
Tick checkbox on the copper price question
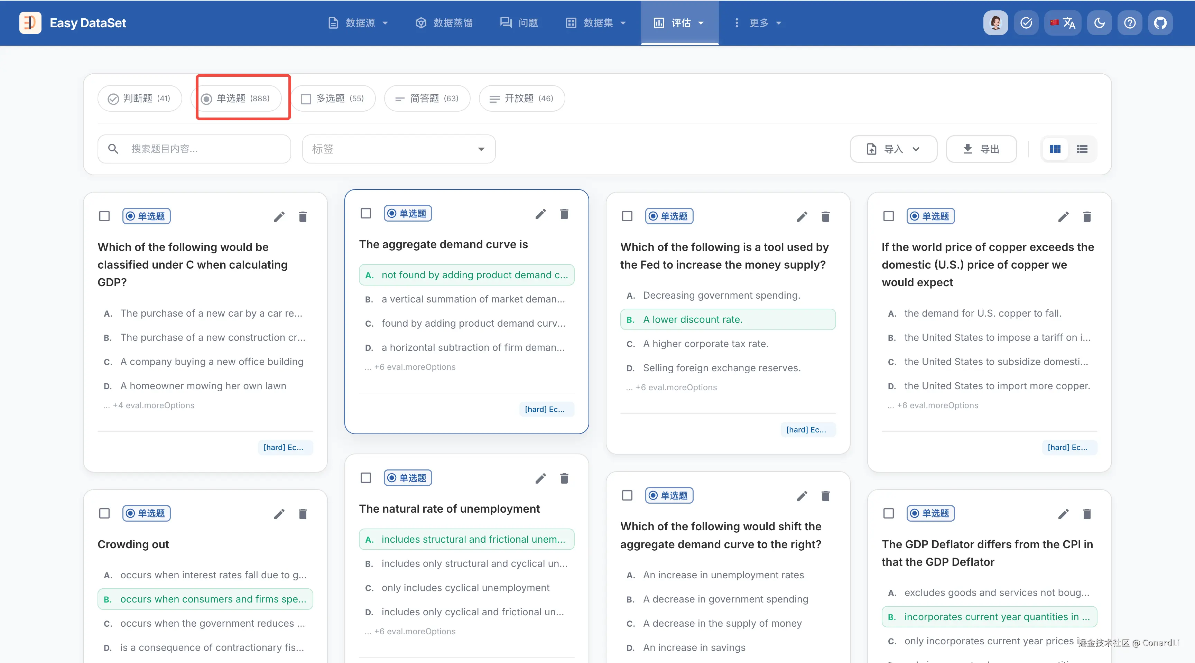tap(888, 216)
